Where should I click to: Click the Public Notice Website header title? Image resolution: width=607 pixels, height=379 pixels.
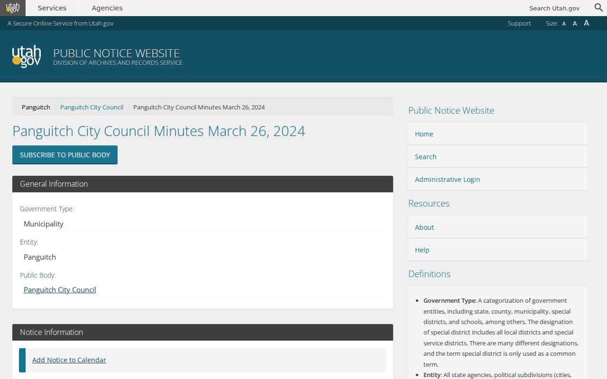point(117,53)
